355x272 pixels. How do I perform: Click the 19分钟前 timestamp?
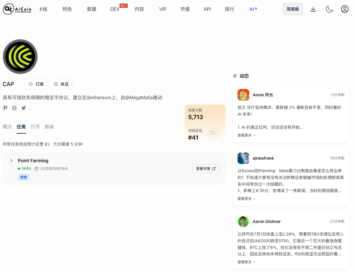[337, 158]
